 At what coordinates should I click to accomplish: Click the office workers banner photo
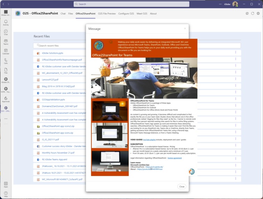144,78
